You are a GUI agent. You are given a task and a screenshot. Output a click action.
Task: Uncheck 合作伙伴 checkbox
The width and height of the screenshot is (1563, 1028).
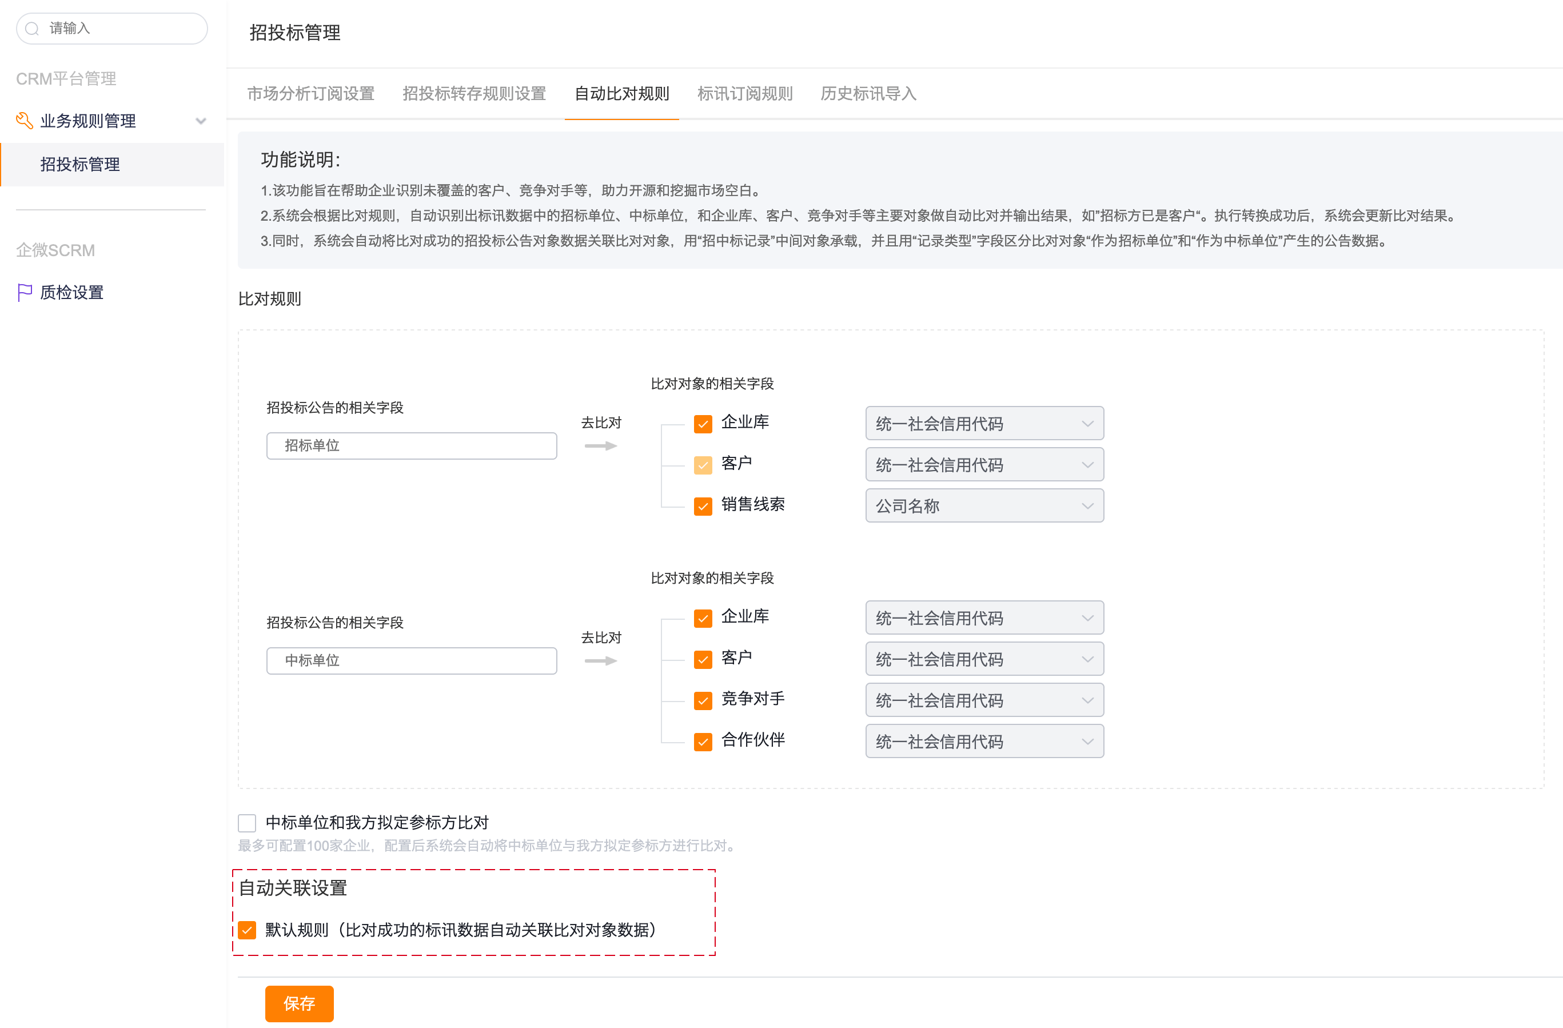703,742
